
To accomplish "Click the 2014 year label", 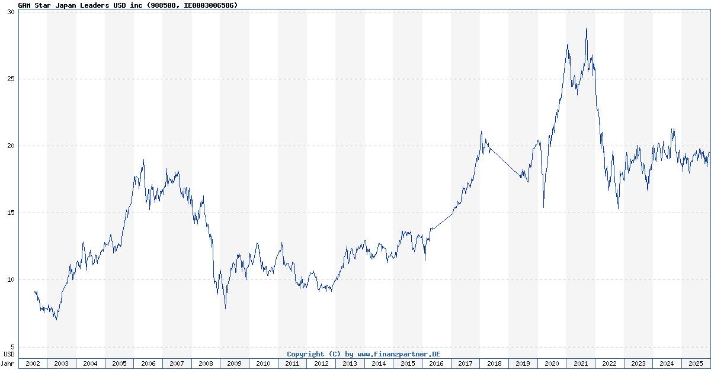I will [x=379, y=364].
